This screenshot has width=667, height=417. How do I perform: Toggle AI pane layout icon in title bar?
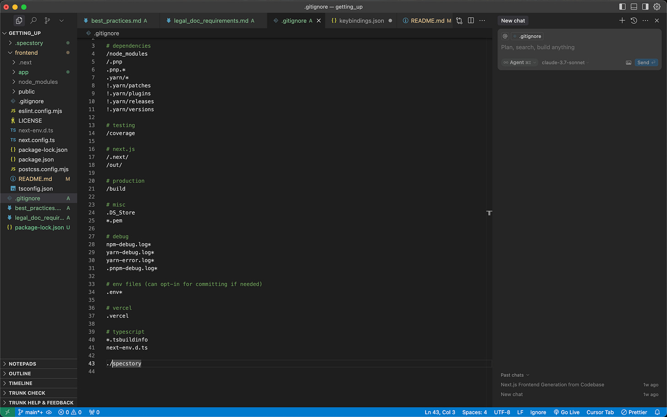(x=645, y=7)
